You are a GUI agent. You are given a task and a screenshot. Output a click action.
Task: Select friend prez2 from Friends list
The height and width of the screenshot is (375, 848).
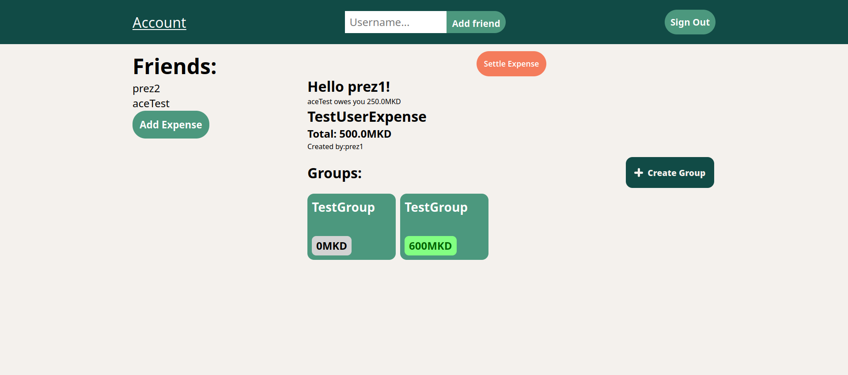coord(146,89)
